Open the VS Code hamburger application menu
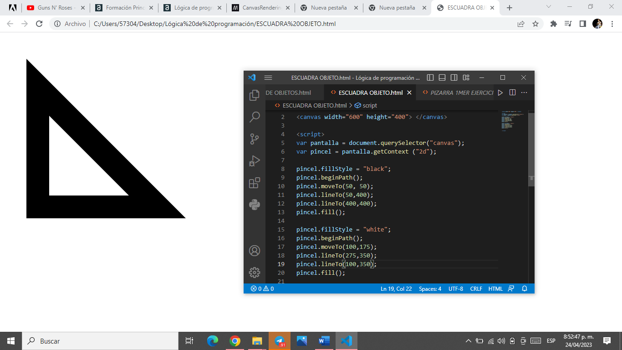The width and height of the screenshot is (622, 350). 268,77
